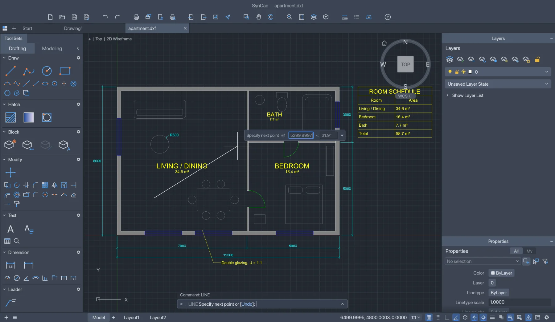This screenshot has height=322, width=555.
Task: Open the Start tab
Action: pyautogui.click(x=27, y=28)
